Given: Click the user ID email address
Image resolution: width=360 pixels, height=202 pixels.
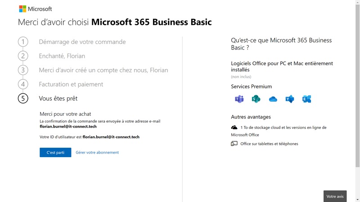Looking at the screenshot, I should click(x=111, y=136).
